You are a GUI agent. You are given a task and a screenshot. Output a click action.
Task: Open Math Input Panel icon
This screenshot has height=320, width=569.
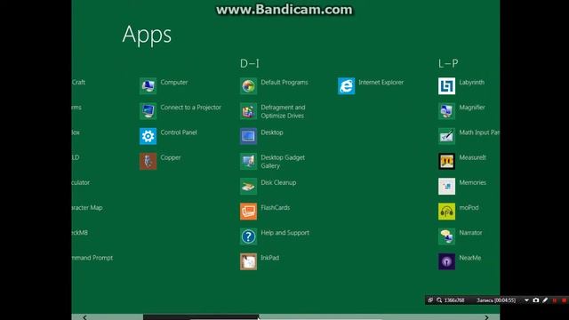(x=446, y=136)
